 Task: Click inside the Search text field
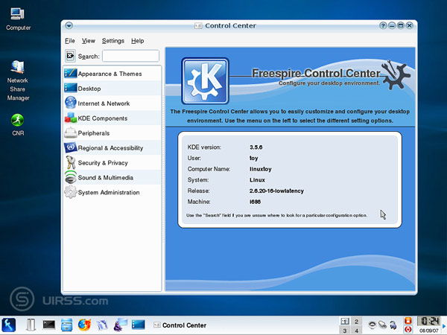click(130, 56)
